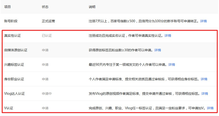The image size is (219, 116).
Task: Select the 账号阶段 row label
Action: click(x=11, y=21)
